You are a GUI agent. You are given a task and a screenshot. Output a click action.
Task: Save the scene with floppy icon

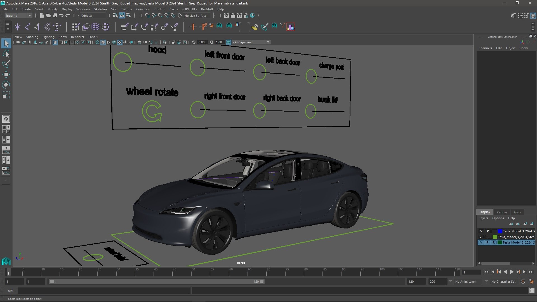(x=55, y=16)
